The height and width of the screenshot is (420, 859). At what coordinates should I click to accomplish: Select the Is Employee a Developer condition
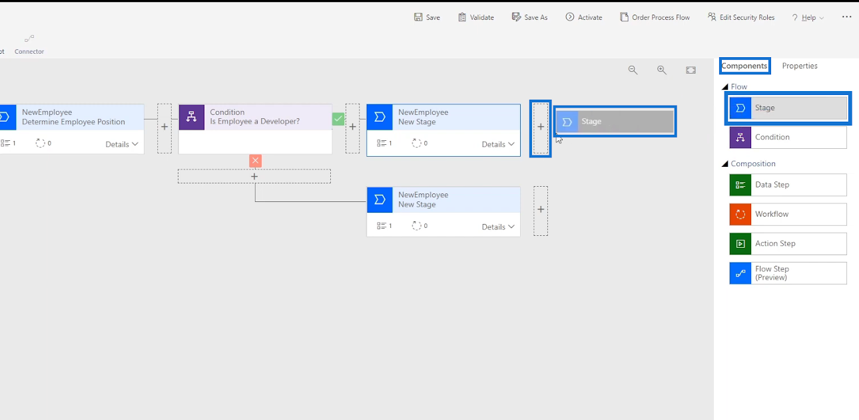pyautogui.click(x=255, y=129)
